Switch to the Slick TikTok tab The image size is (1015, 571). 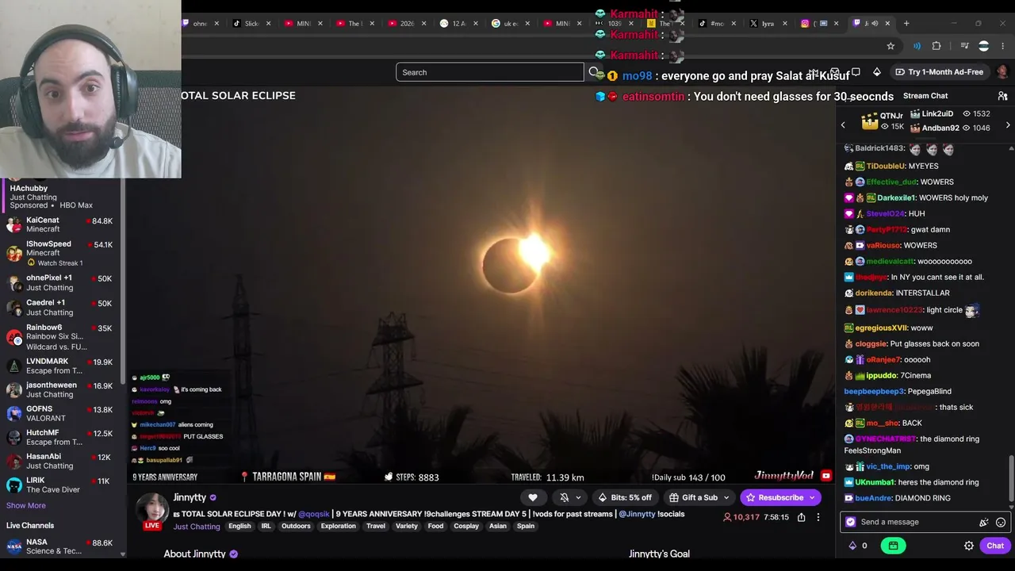(251, 23)
